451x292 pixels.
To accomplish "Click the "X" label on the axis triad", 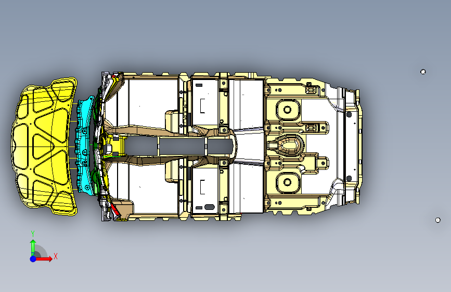I will coord(56,256).
